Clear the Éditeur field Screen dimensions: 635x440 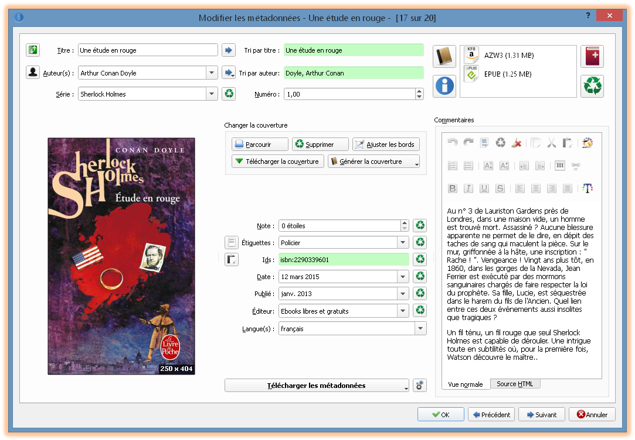click(x=420, y=311)
